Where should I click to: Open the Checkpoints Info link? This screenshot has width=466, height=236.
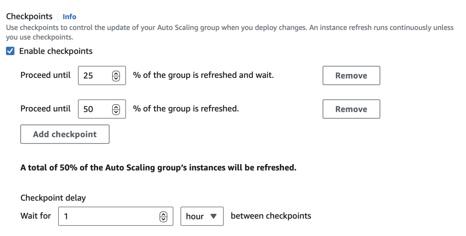click(x=69, y=17)
